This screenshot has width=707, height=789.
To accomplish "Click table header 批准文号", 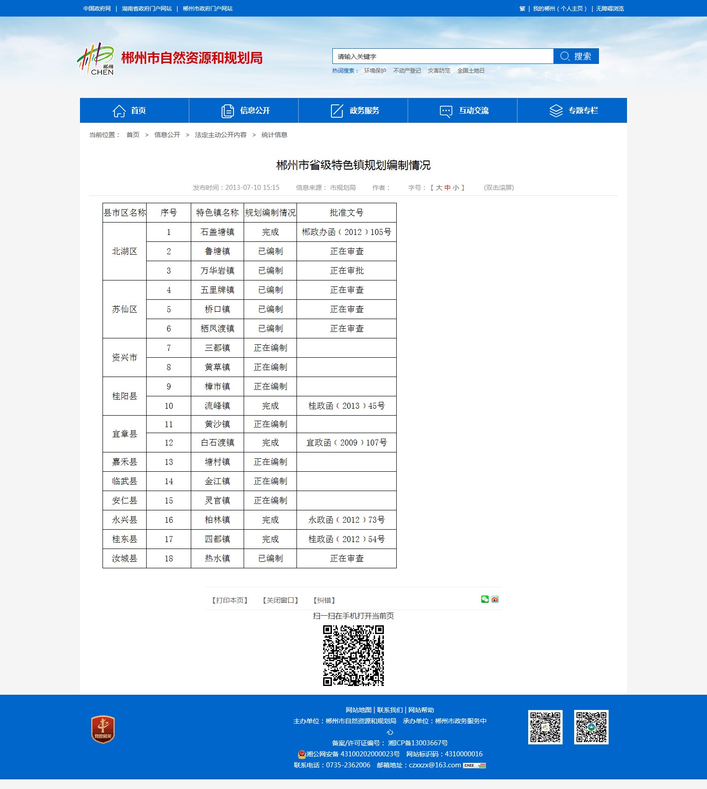I will click(x=347, y=213).
